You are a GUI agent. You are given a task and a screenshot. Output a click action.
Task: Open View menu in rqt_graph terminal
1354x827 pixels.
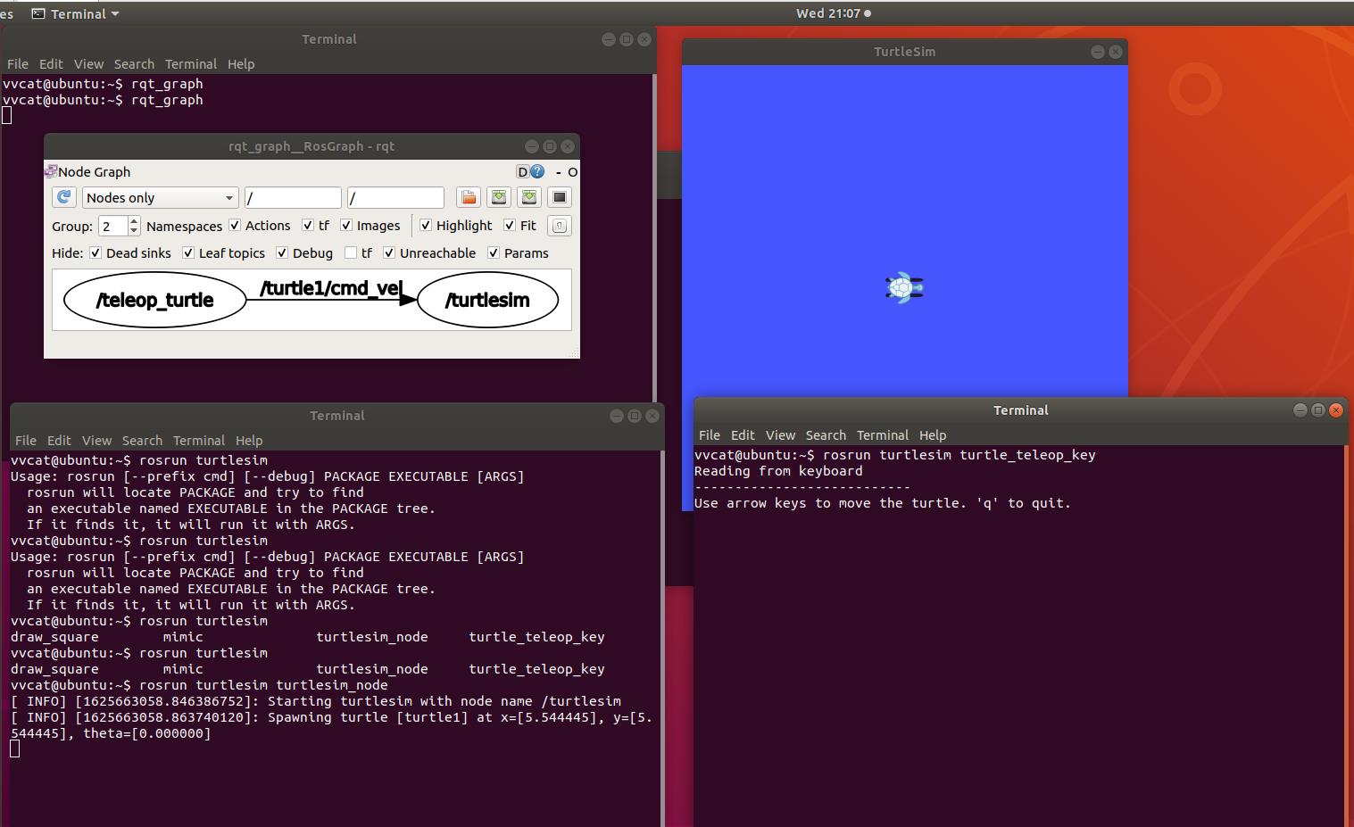pos(88,64)
